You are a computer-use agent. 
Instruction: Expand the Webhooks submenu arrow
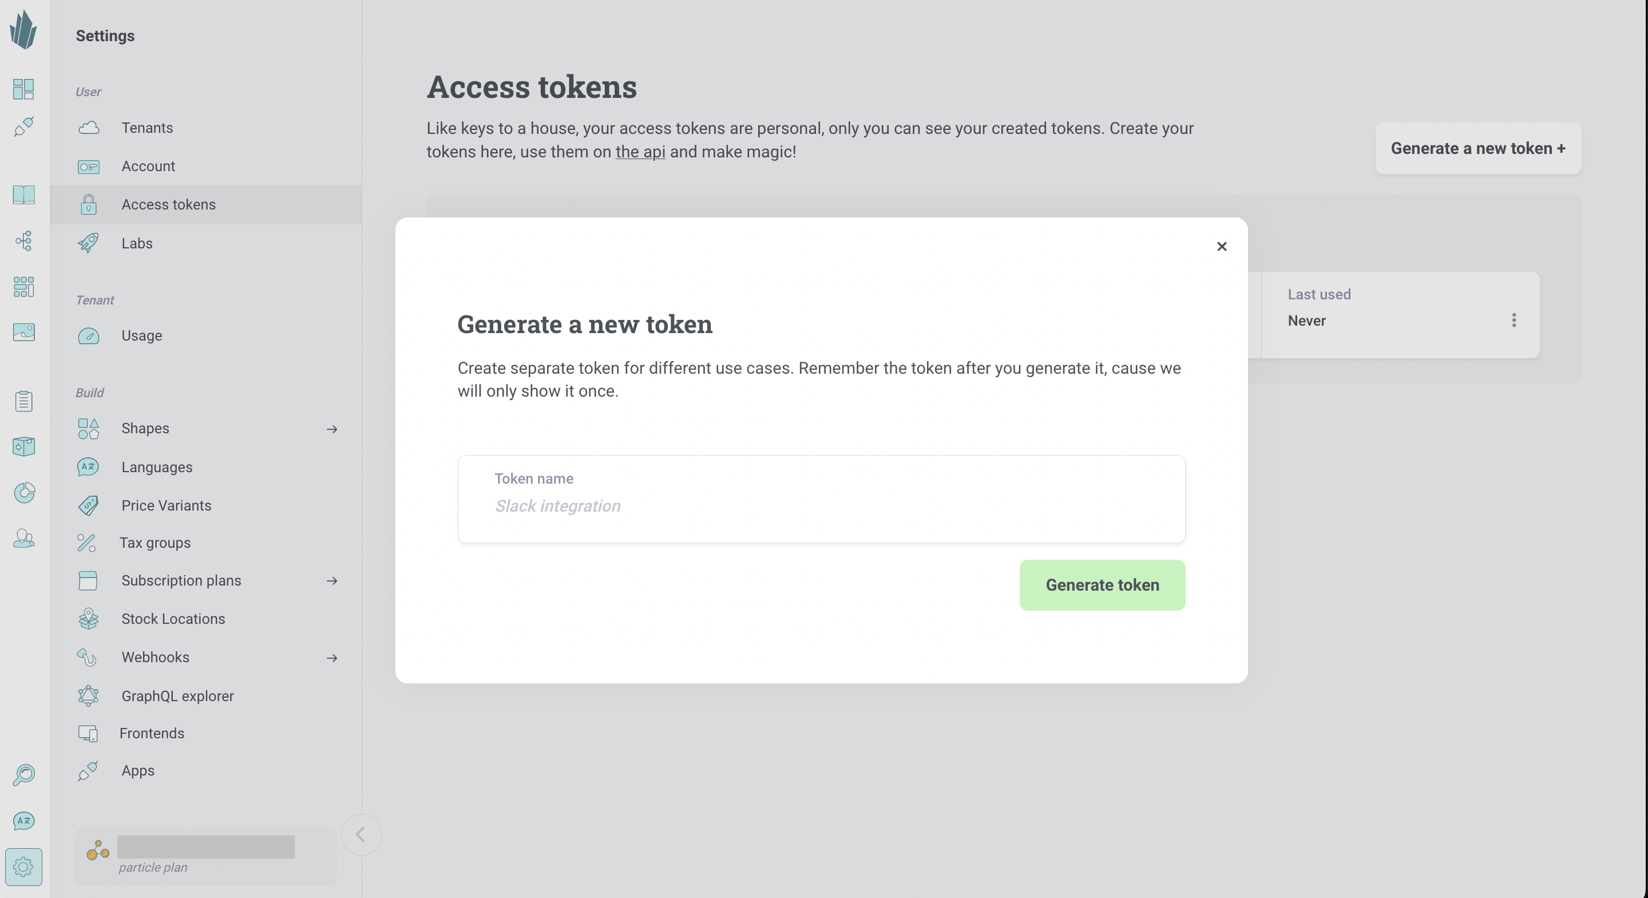click(332, 658)
